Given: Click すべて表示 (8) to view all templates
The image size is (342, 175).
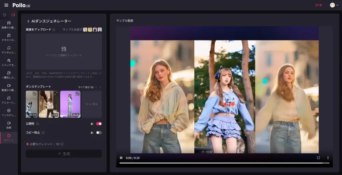Looking at the screenshot, I should 85,87.
